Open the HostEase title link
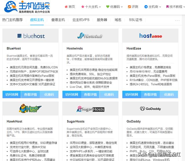This screenshot has height=161, width=185. [x=134, y=48]
